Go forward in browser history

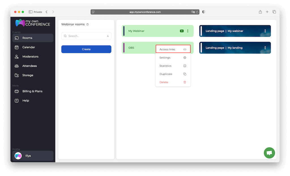(x=53, y=12)
